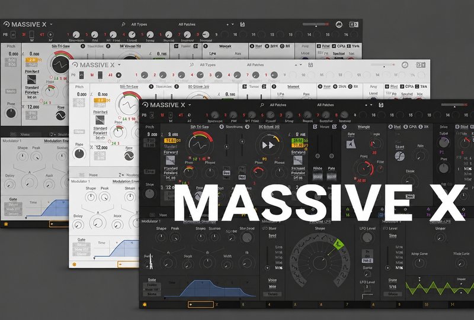Open the Sin-Tri-Saw wavetable selector in front window
The height and width of the screenshot is (320, 474).
tap(200, 127)
